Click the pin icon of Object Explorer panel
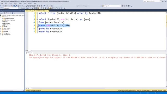The image size is (167, 94). pyautogui.click(x=22, y=11)
